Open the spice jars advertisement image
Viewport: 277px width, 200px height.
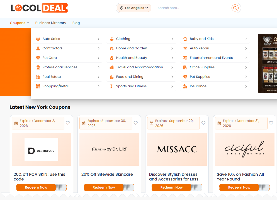pos(268,63)
